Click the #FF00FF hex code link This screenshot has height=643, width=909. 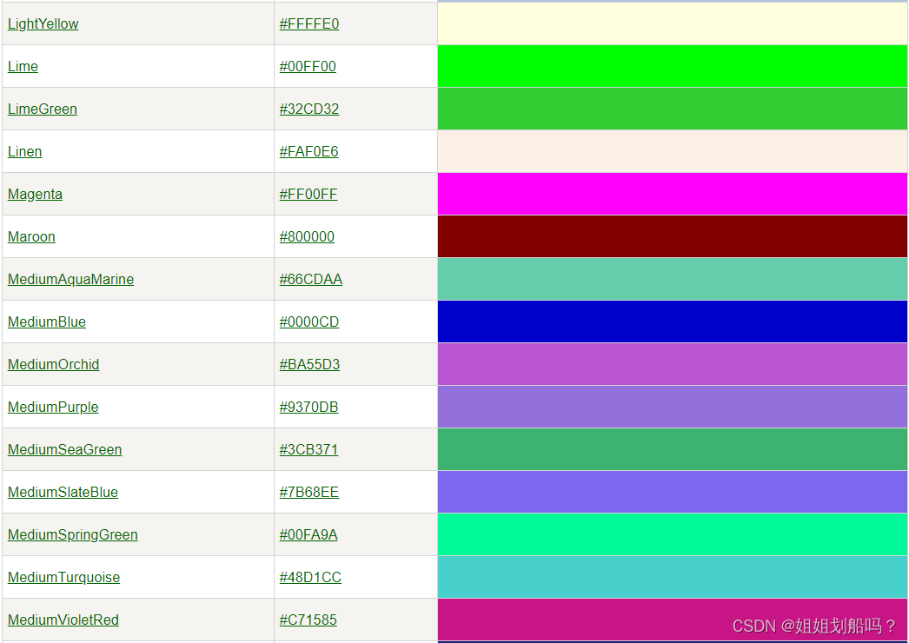(x=308, y=195)
